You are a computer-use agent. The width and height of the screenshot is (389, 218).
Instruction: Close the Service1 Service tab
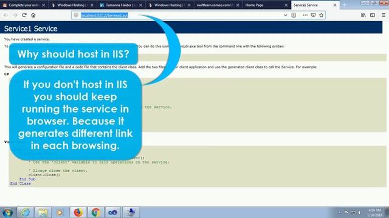click(335, 5)
